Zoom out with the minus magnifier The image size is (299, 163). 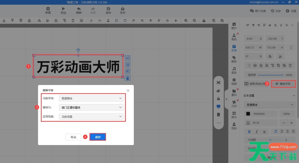[194, 21]
